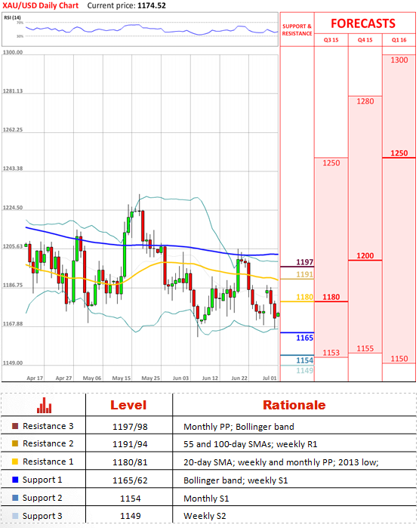
Task: Click the 1180 resistance level label
Action: point(304,297)
